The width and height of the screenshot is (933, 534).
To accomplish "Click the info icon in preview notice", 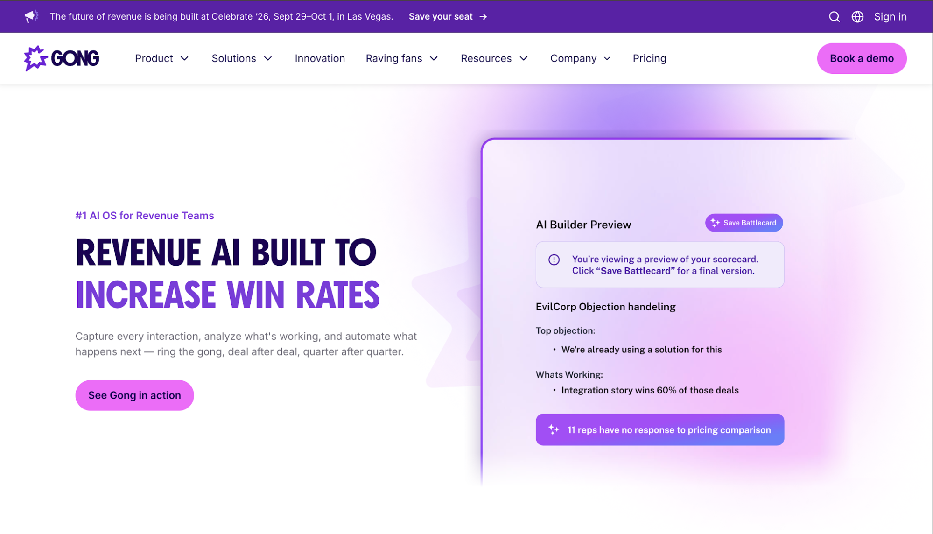I will pyautogui.click(x=554, y=260).
